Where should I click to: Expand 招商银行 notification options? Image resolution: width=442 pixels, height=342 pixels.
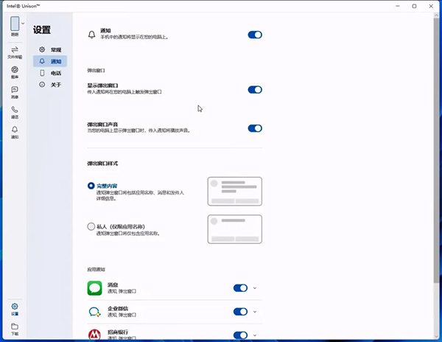point(255,335)
